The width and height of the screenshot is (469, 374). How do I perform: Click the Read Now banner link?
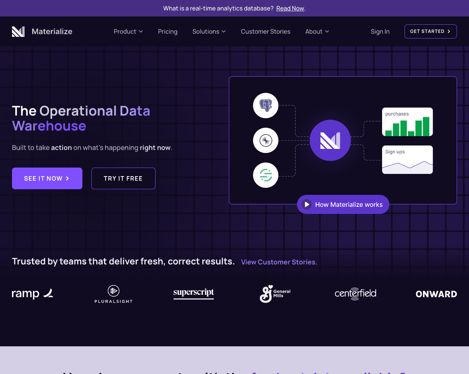click(290, 8)
